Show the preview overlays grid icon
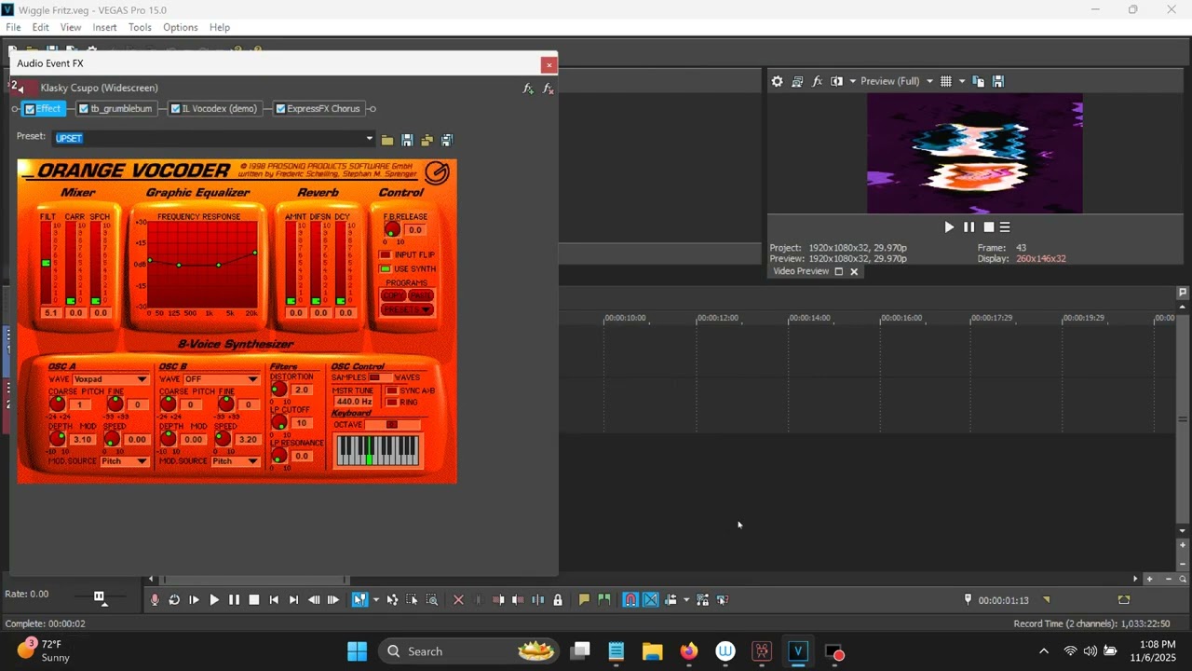Image resolution: width=1192 pixels, height=671 pixels. [x=946, y=81]
